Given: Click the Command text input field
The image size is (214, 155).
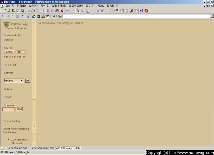Looking at the screenshot, I should click(x=9, y=109).
